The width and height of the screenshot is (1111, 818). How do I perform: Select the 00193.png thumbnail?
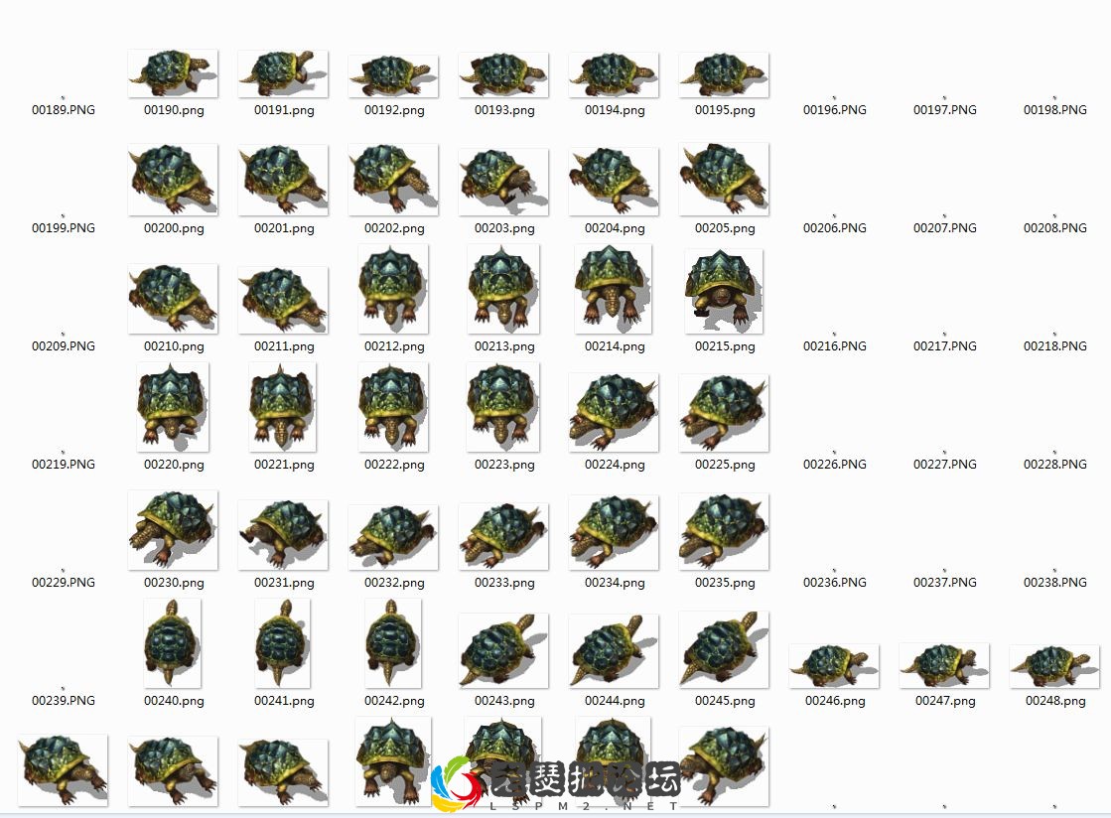[x=503, y=74]
